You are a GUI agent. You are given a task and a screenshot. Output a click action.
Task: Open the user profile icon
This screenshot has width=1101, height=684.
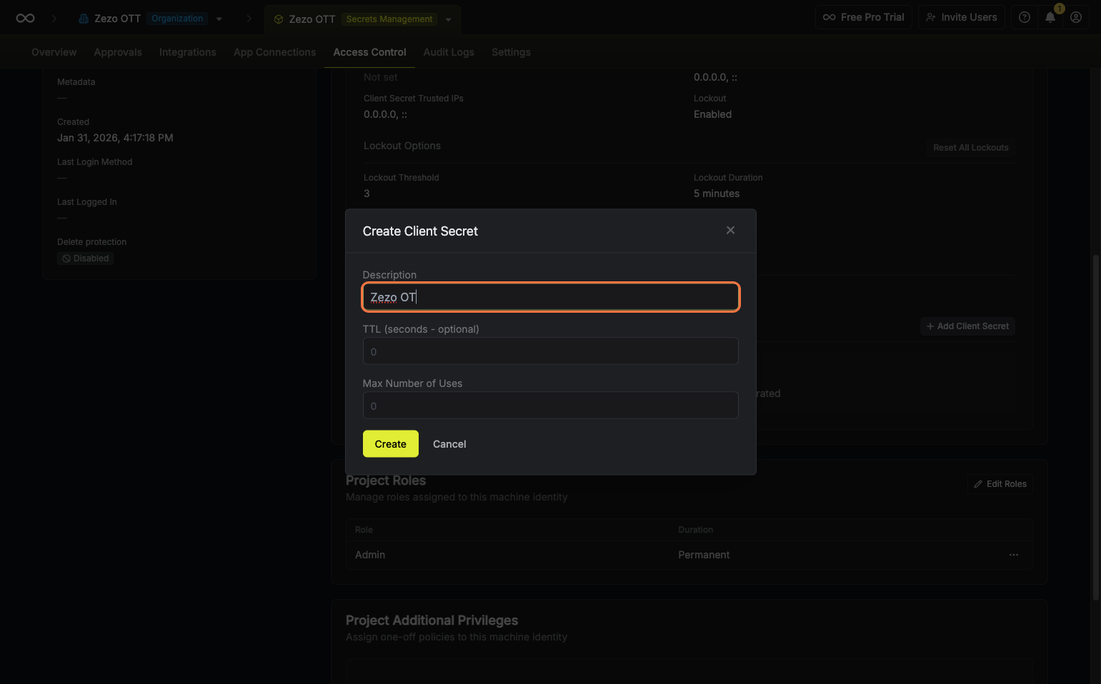[x=1076, y=17]
